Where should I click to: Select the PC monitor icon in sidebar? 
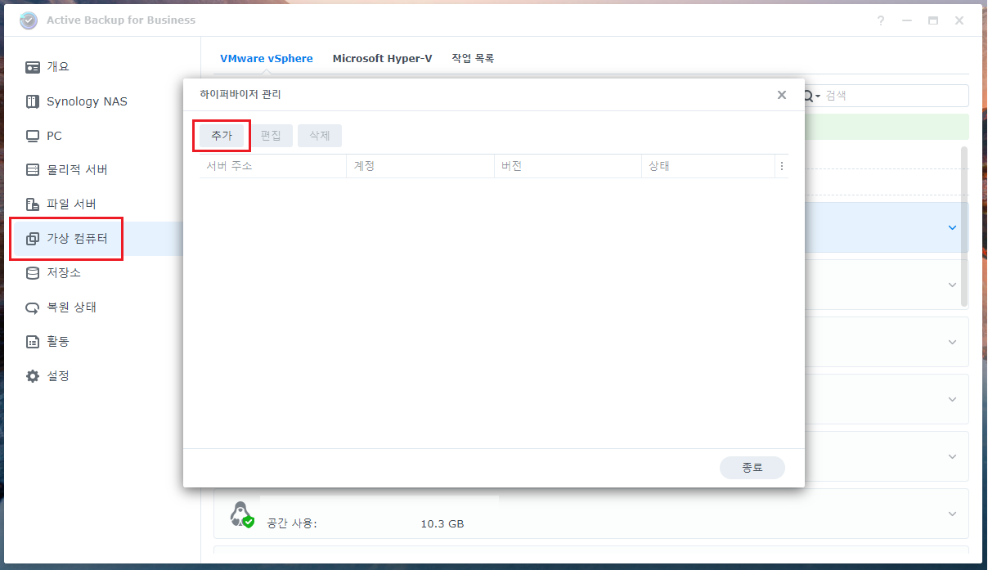click(x=33, y=136)
